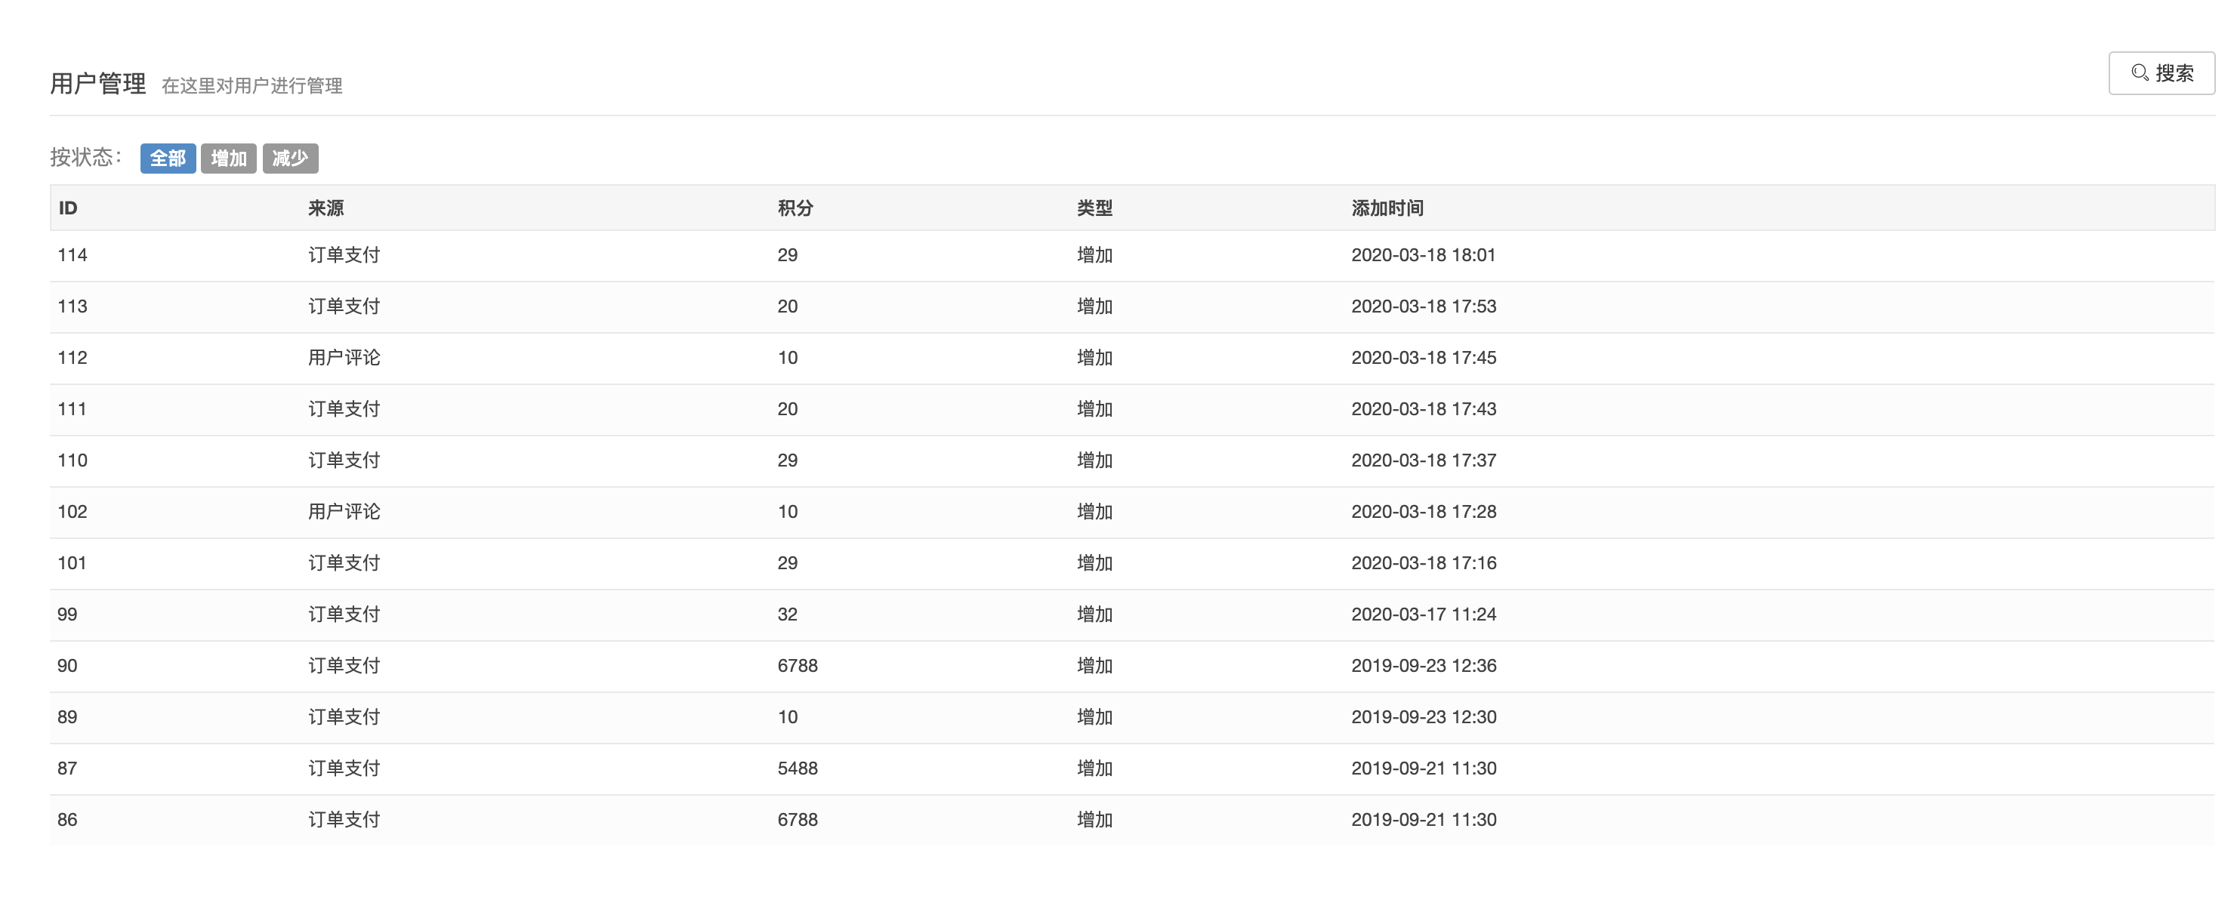Select row ID 99
Image resolution: width=2231 pixels, height=921 pixels.
click(1132, 615)
